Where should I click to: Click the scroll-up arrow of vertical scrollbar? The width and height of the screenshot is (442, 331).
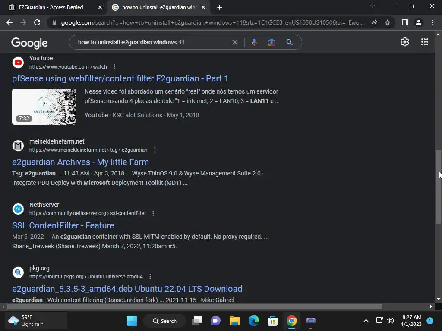click(438, 34)
